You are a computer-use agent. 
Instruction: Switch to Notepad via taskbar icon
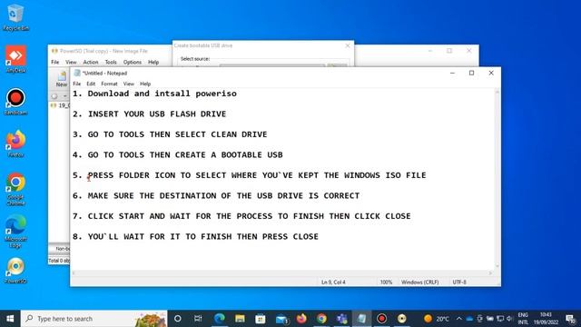[361, 319]
